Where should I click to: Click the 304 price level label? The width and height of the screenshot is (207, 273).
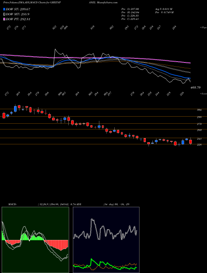tap(199, 110)
